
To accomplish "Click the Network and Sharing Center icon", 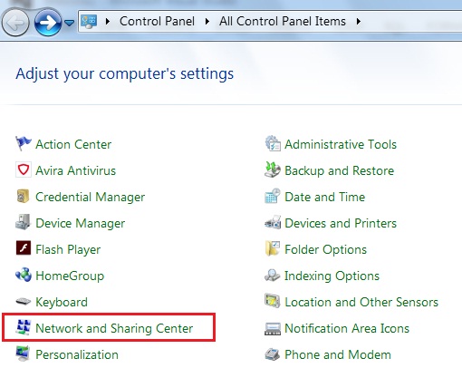I will 24,327.
